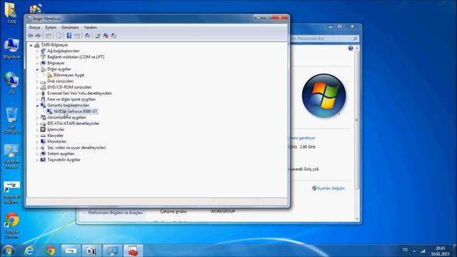This screenshot has height=257, width=457.
Task: Expand the Ağ bağdaştırıcıları category
Action: [x=37, y=51]
